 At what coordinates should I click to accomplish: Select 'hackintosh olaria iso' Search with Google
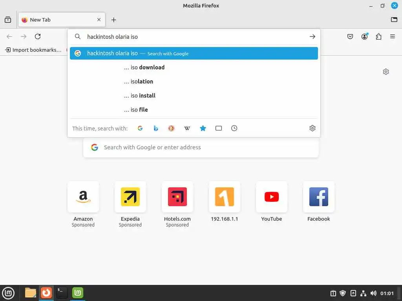click(x=194, y=53)
